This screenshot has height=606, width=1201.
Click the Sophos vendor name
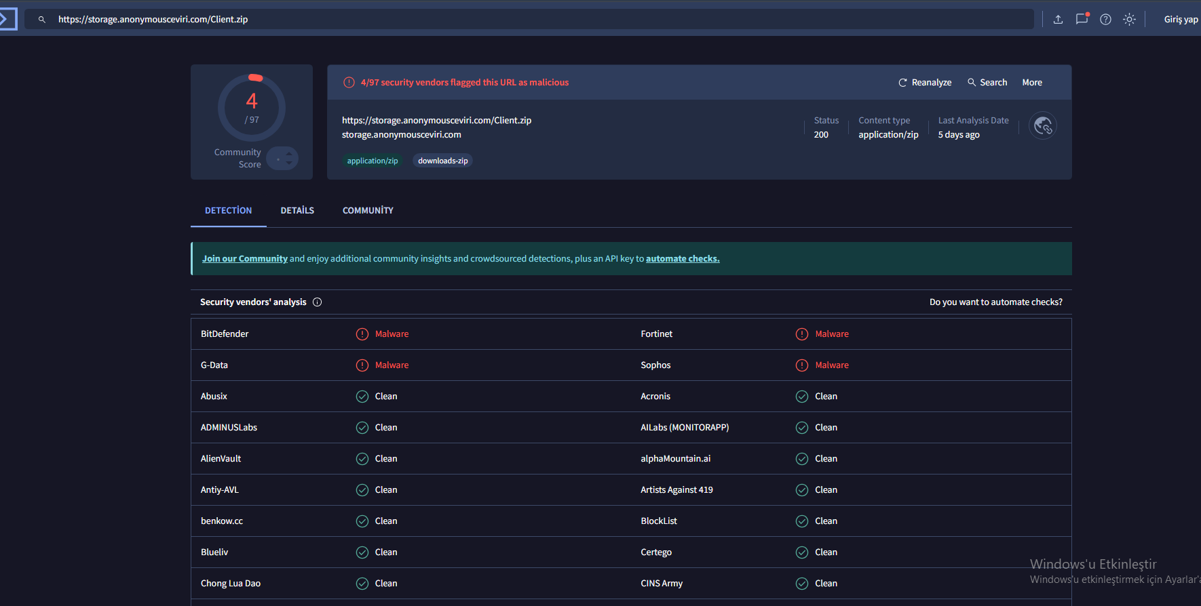tap(655, 365)
